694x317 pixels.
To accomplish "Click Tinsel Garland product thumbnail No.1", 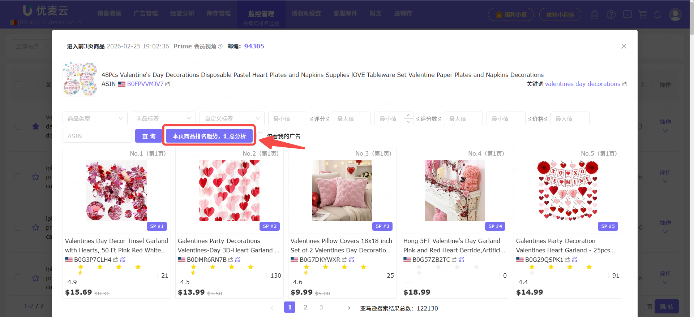I will [116, 191].
